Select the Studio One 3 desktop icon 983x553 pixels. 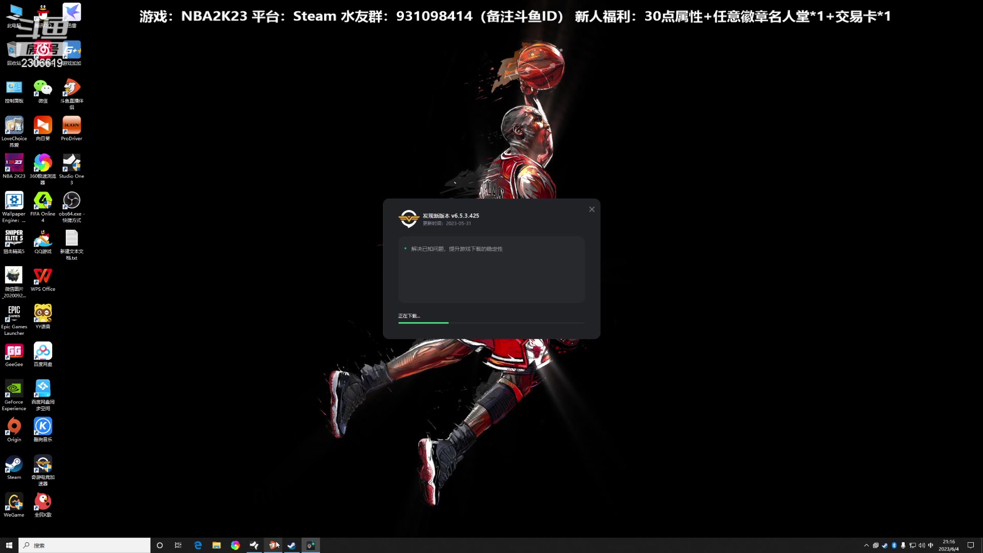click(x=72, y=169)
